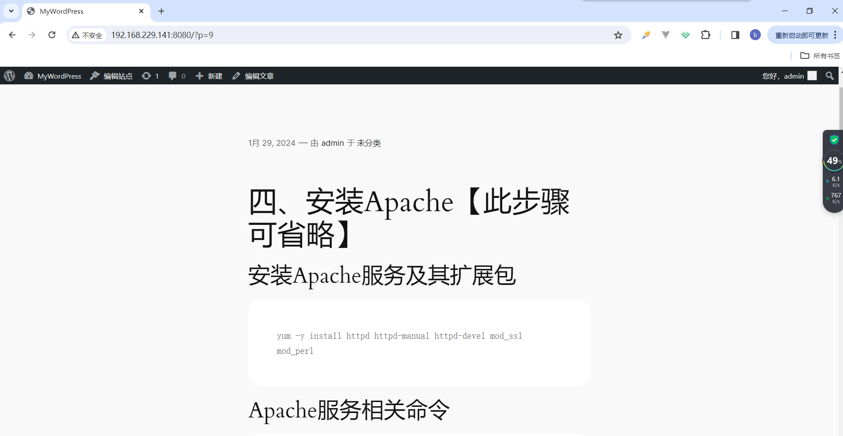
Task: Restore down the browser window
Action: pos(809,11)
